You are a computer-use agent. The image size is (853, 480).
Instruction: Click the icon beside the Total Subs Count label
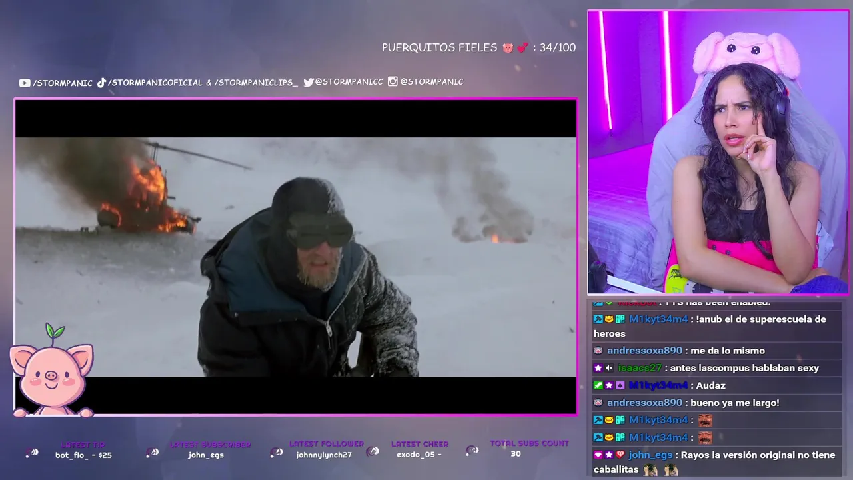tap(472, 451)
